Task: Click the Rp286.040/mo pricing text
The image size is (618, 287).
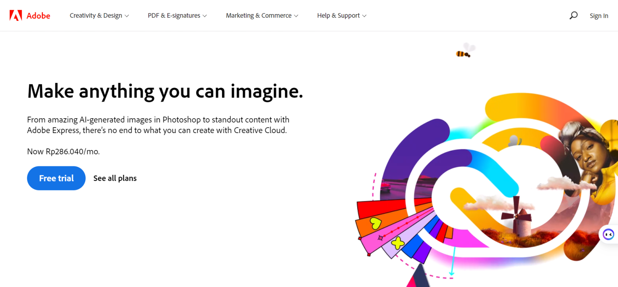Action: pyautogui.click(x=63, y=152)
